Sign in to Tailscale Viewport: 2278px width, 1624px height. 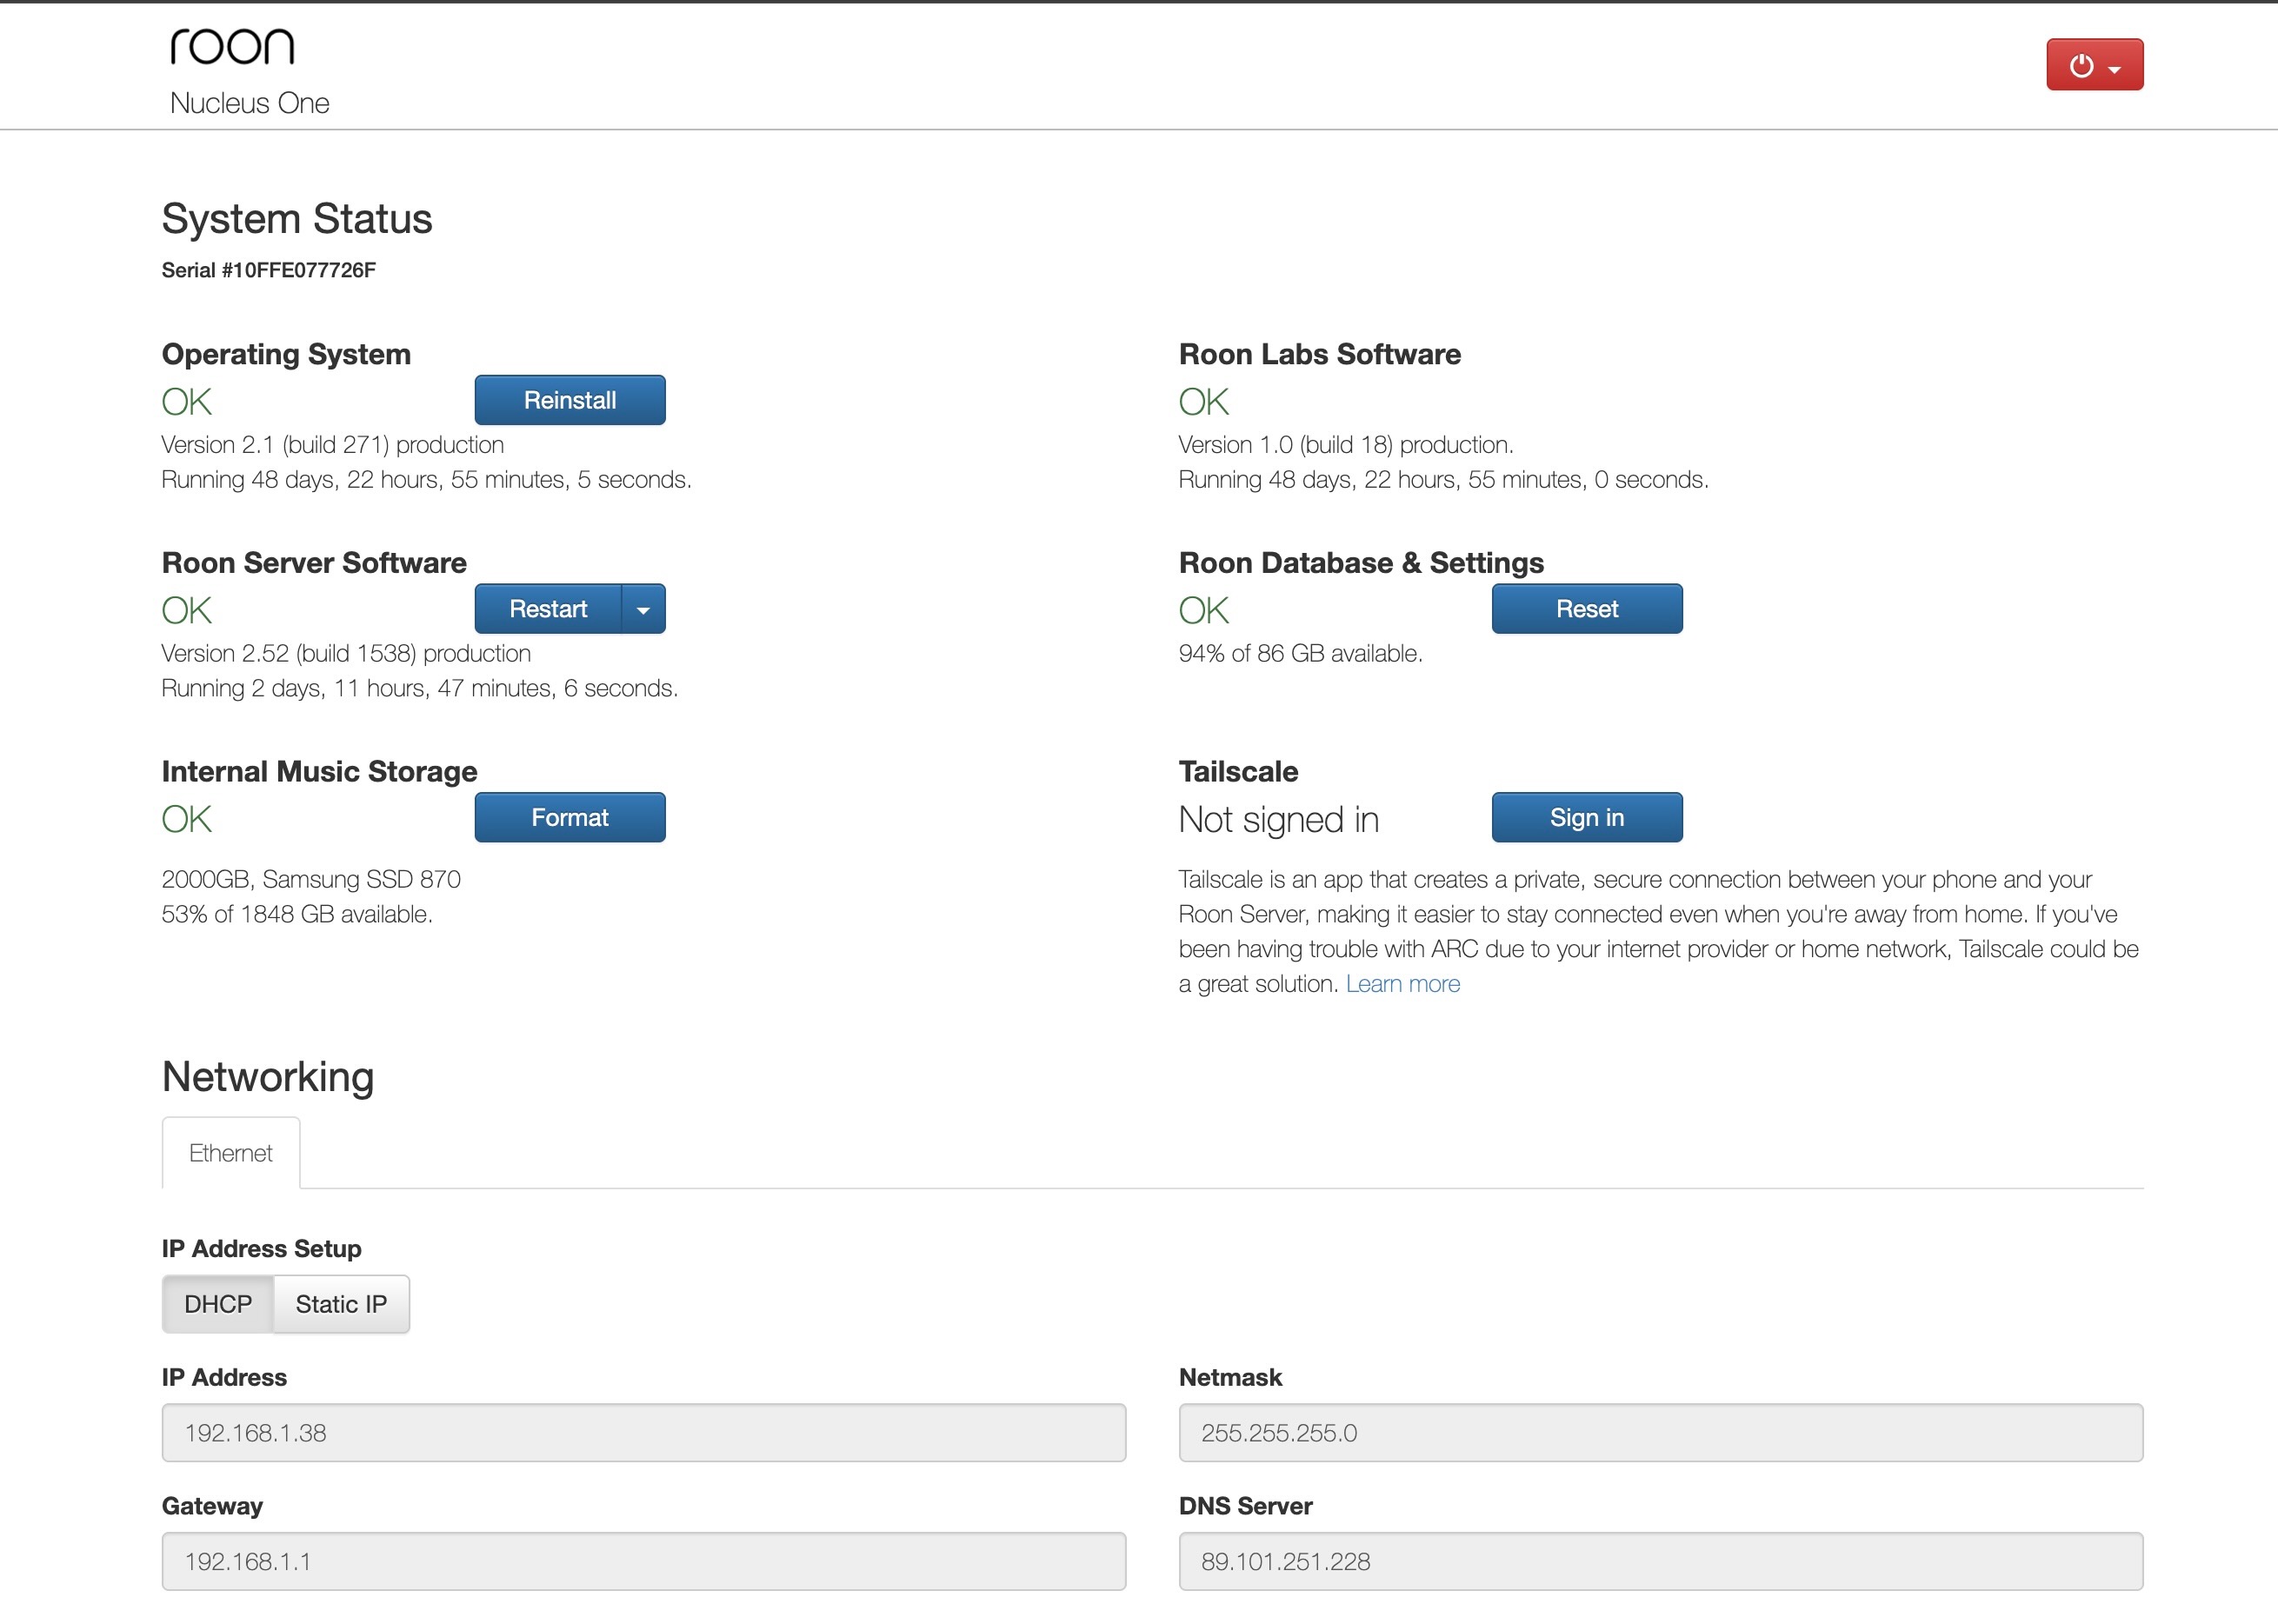[x=1587, y=818]
